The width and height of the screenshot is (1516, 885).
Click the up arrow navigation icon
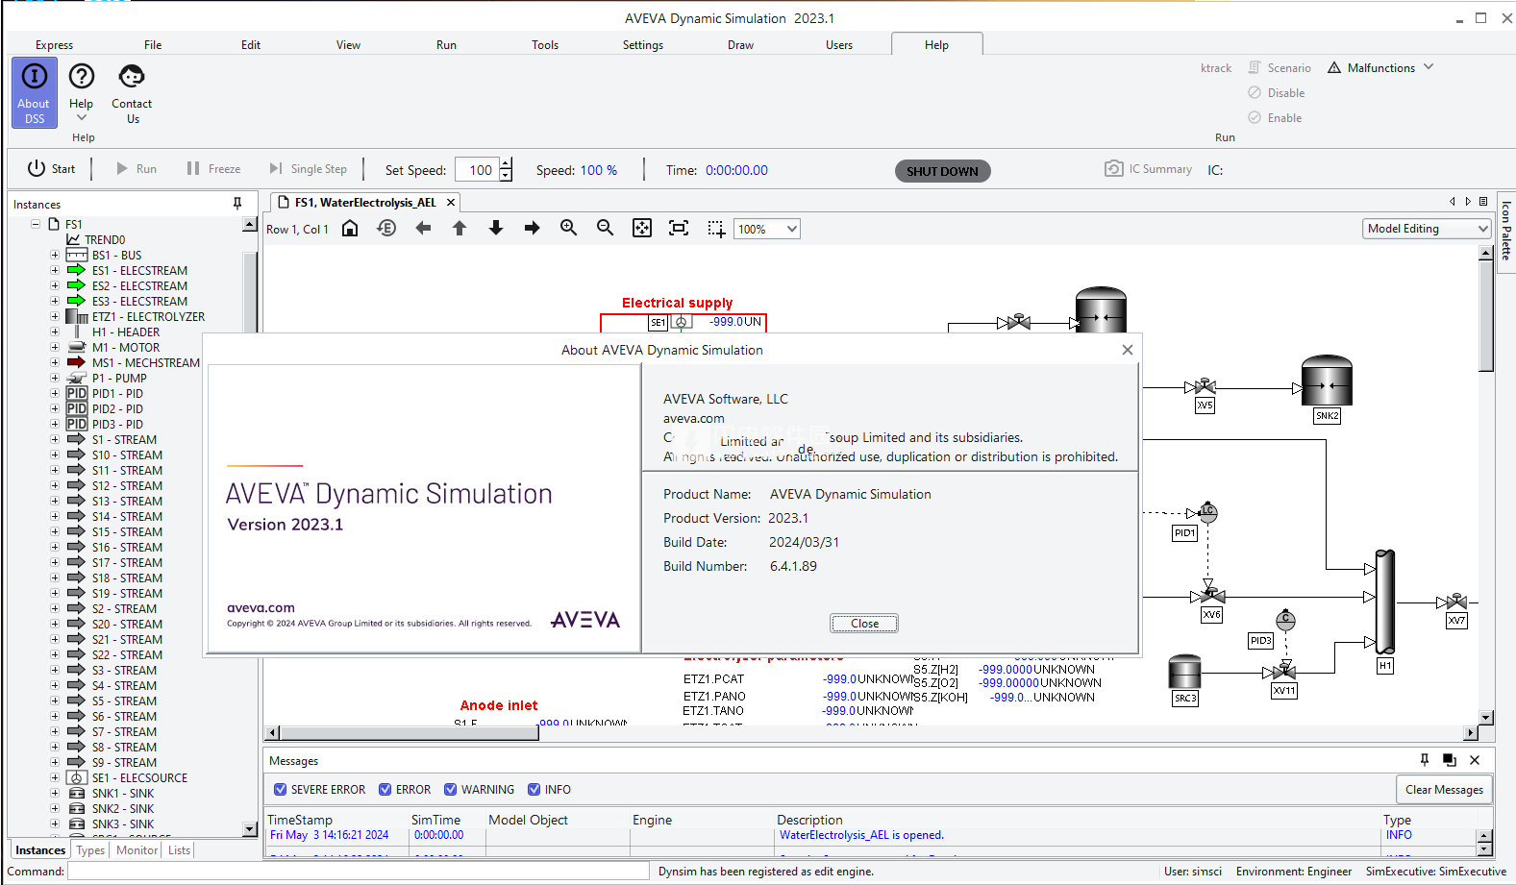(x=460, y=228)
